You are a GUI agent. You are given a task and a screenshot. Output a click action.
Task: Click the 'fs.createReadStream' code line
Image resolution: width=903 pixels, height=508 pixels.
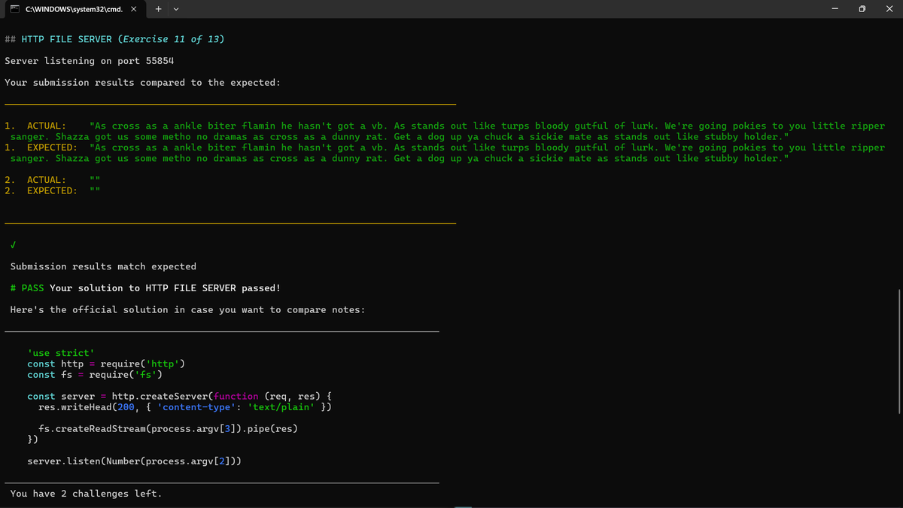pyautogui.click(x=168, y=430)
